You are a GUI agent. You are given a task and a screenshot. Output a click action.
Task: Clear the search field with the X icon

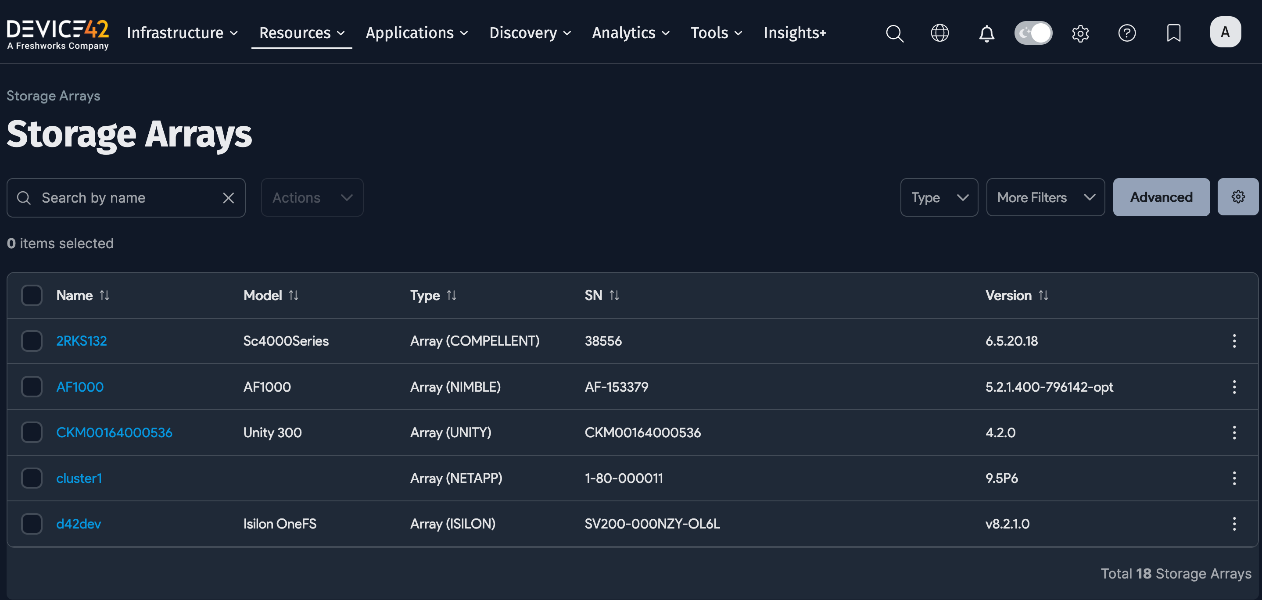(229, 197)
